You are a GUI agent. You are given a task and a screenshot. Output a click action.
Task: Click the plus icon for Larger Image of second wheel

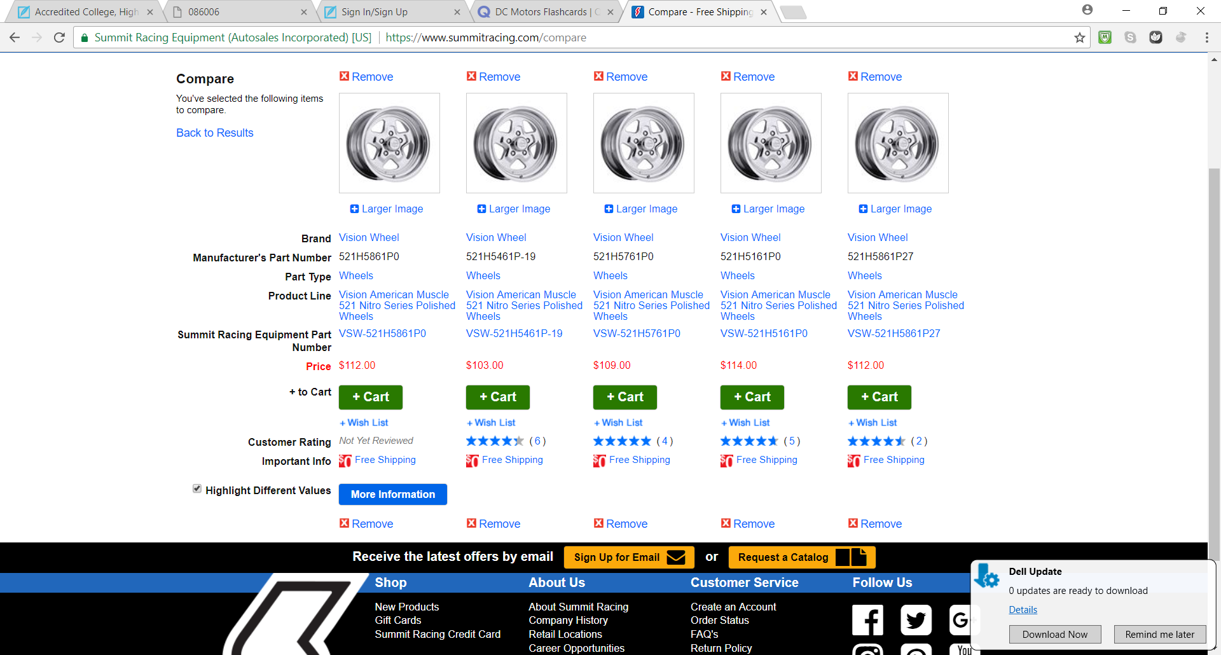pos(481,209)
